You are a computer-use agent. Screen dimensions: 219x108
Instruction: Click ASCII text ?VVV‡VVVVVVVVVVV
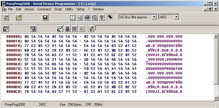click(x=164, y=64)
